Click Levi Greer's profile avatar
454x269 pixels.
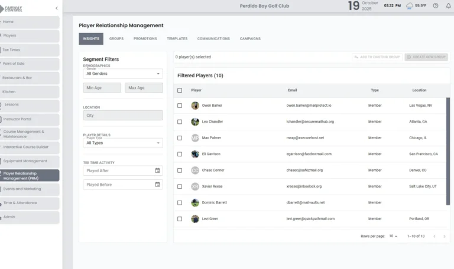[x=195, y=219]
